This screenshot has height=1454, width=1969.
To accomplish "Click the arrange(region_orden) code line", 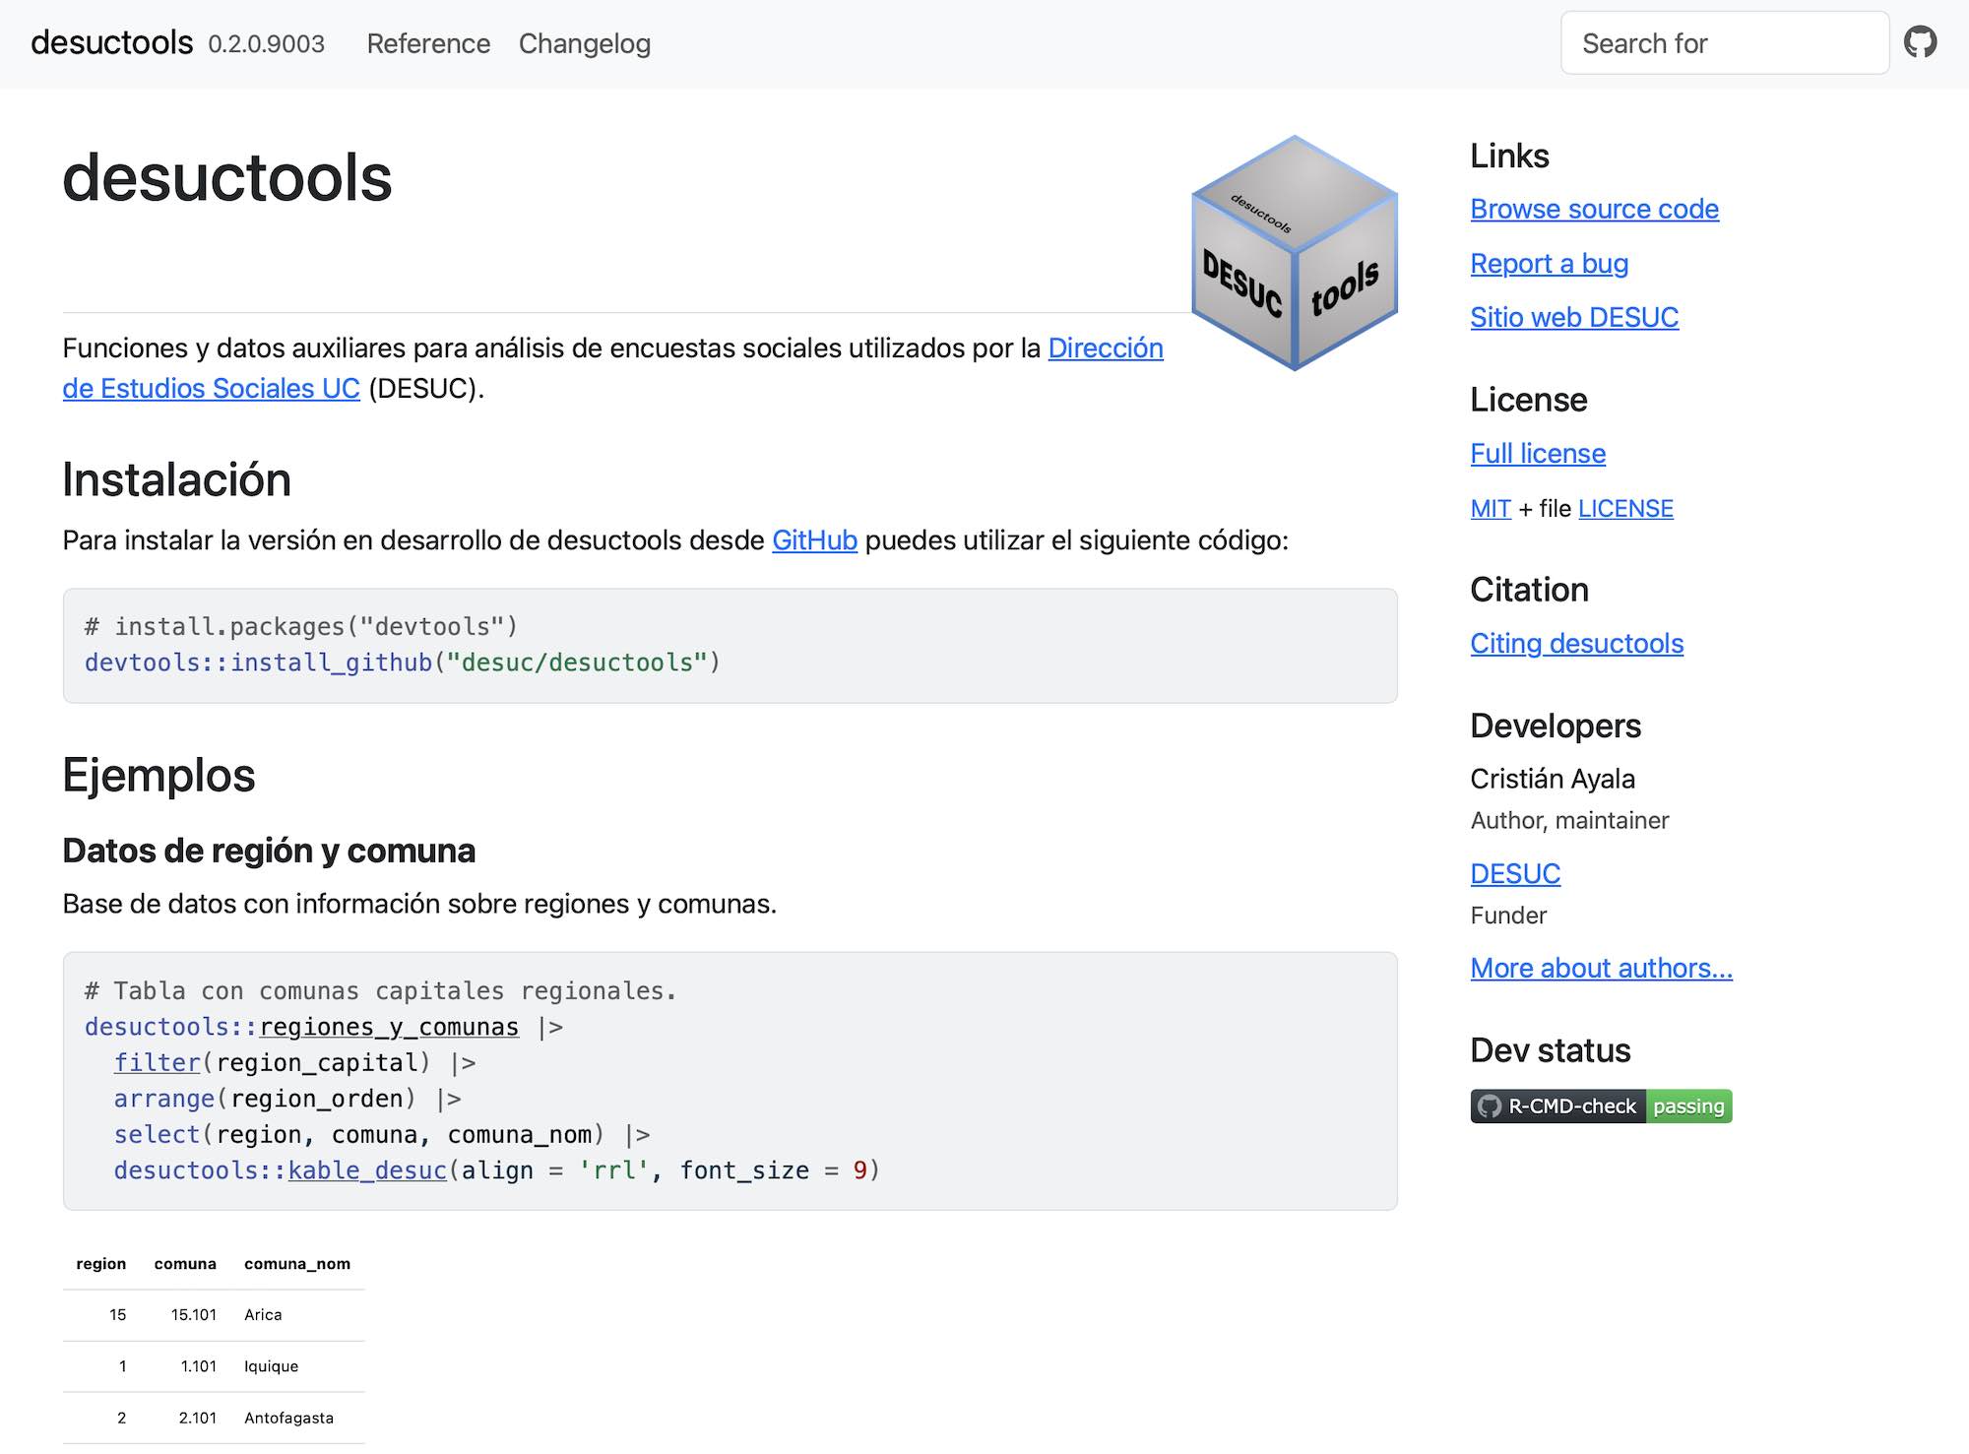I will 287,1099.
